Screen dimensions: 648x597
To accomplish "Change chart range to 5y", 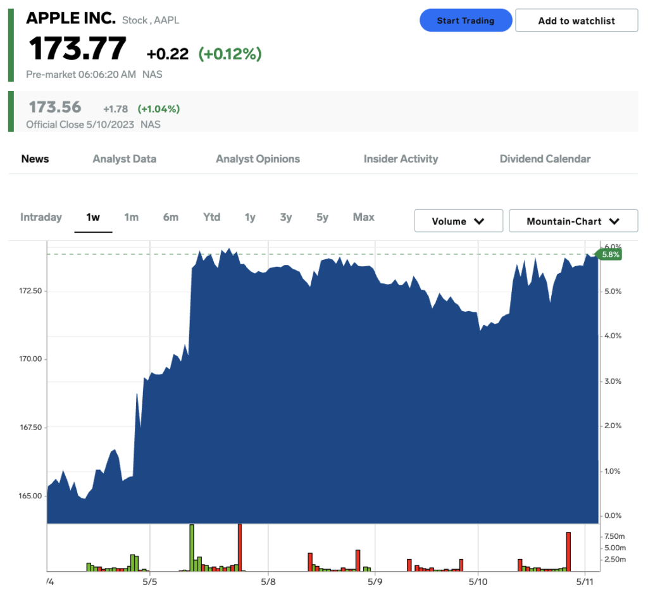I will click(322, 217).
